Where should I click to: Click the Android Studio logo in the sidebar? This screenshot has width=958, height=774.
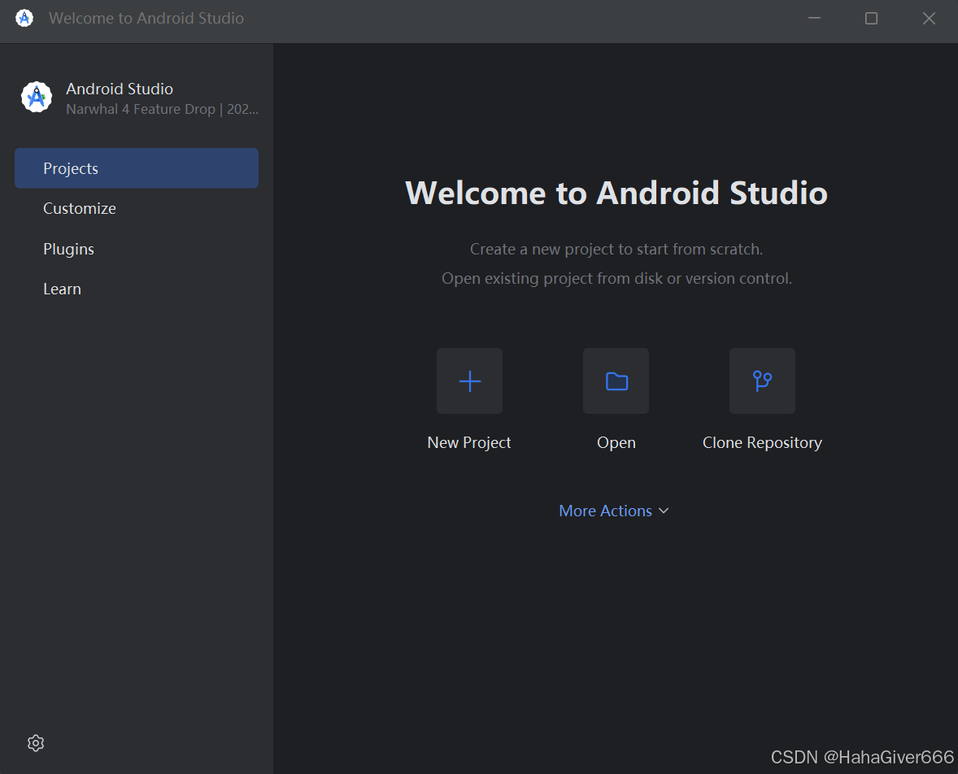click(37, 97)
